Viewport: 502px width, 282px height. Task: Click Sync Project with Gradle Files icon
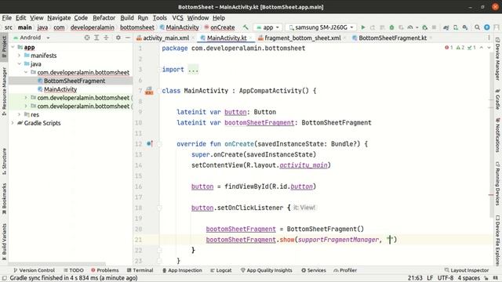tap(446, 27)
